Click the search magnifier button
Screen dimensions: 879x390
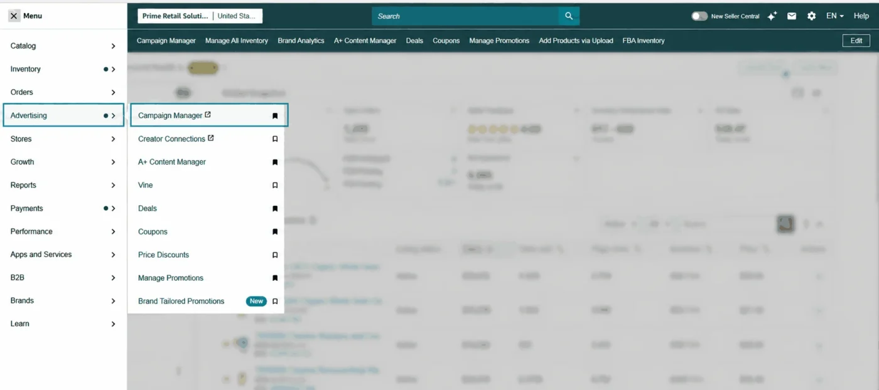point(569,16)
